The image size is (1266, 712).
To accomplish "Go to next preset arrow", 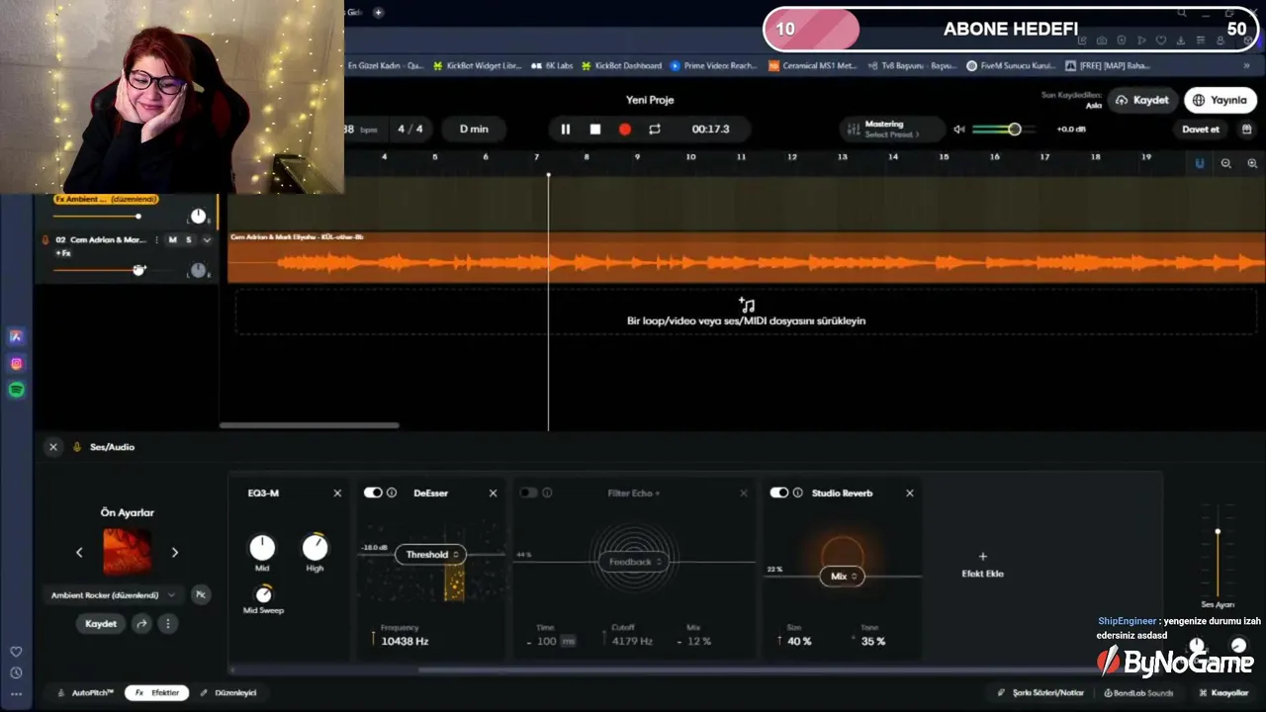I will click(x=175, y=553).
